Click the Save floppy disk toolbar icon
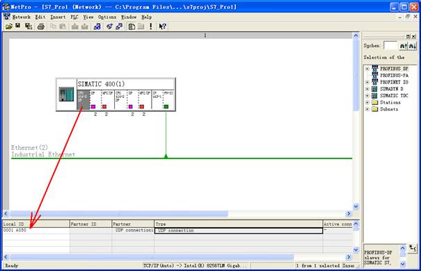The width and height of the screenshot is (421, 271). tap(18, 26)
